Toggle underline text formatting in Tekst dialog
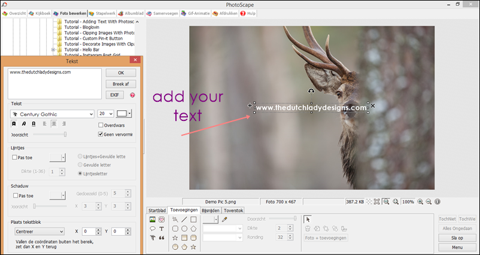 coord(34,124)
